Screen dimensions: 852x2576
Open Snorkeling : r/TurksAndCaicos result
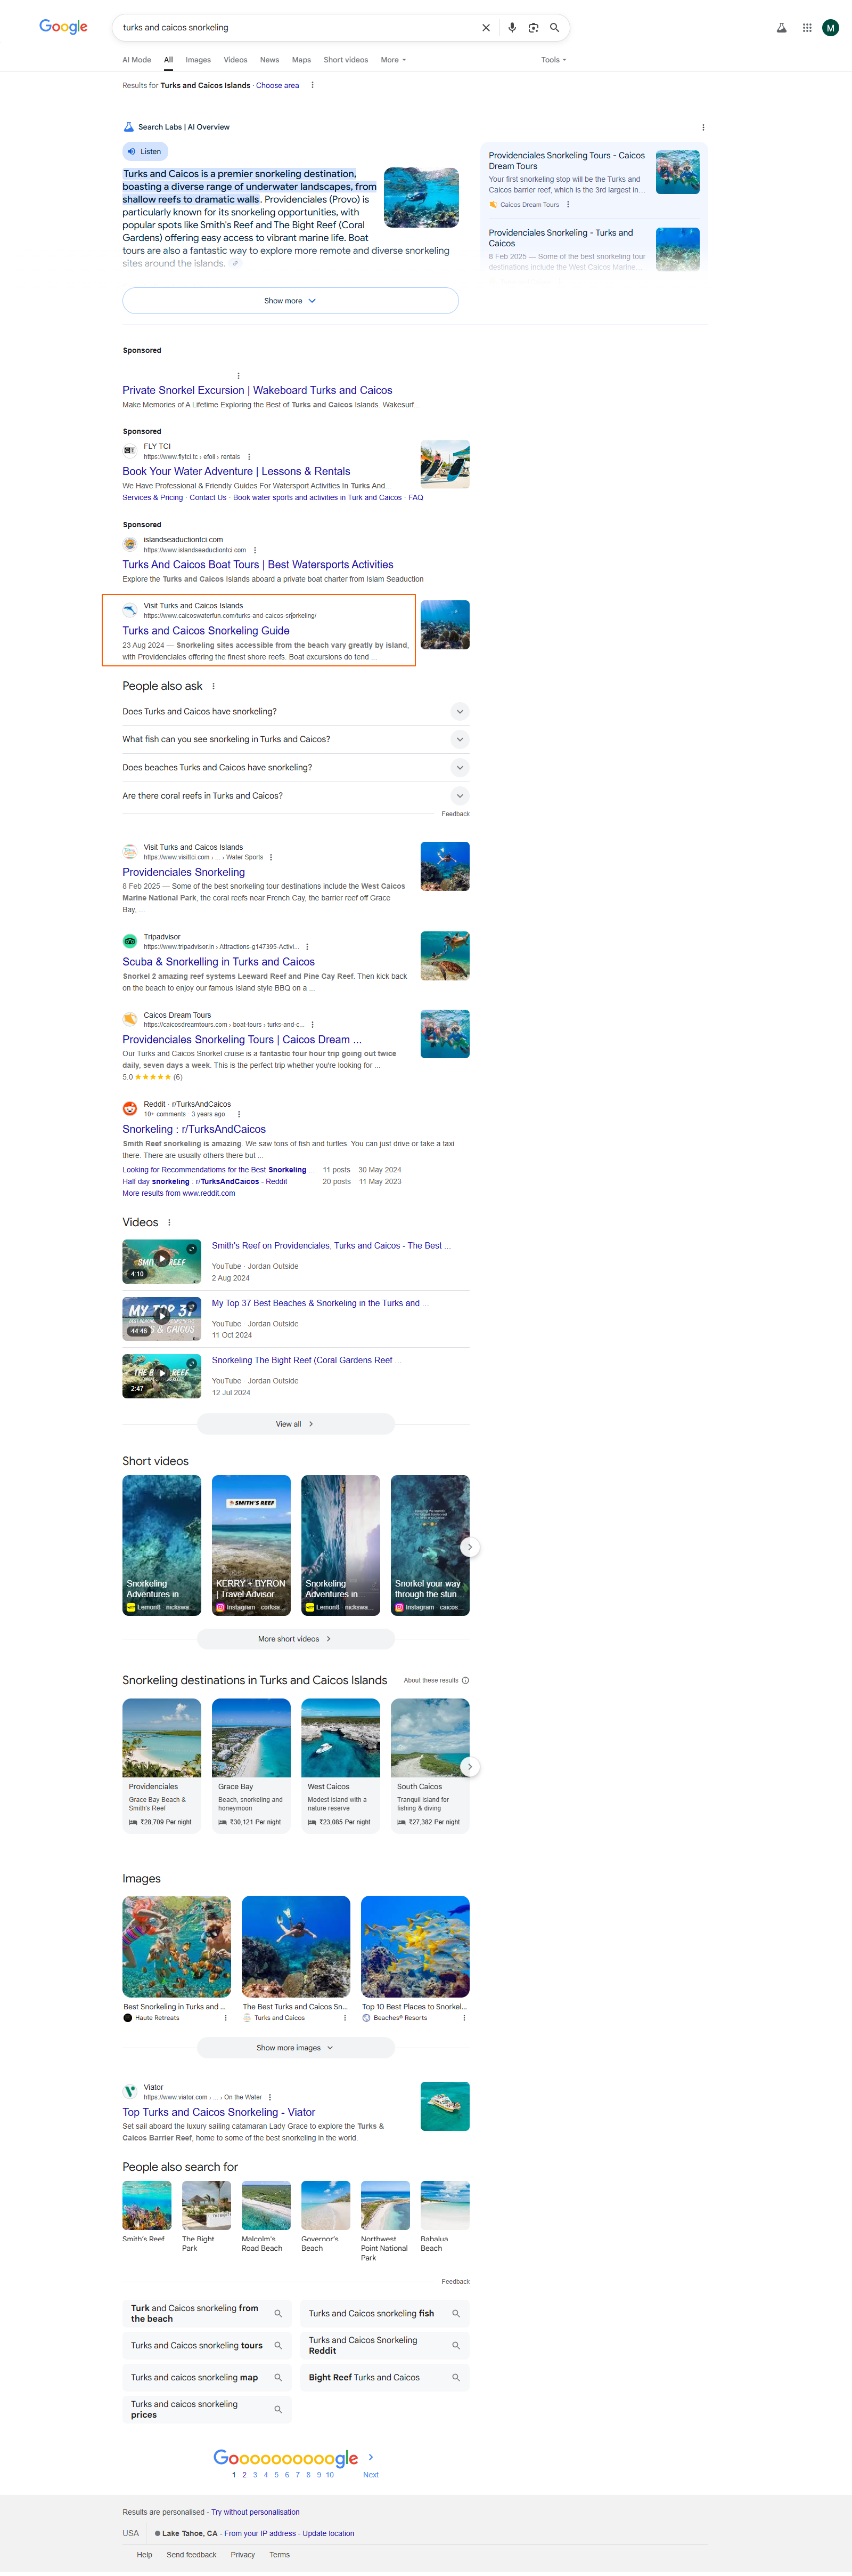pos(194,1129)
